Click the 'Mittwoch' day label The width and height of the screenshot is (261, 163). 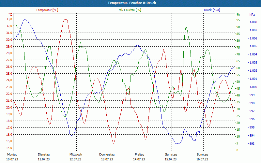[76, 155]
